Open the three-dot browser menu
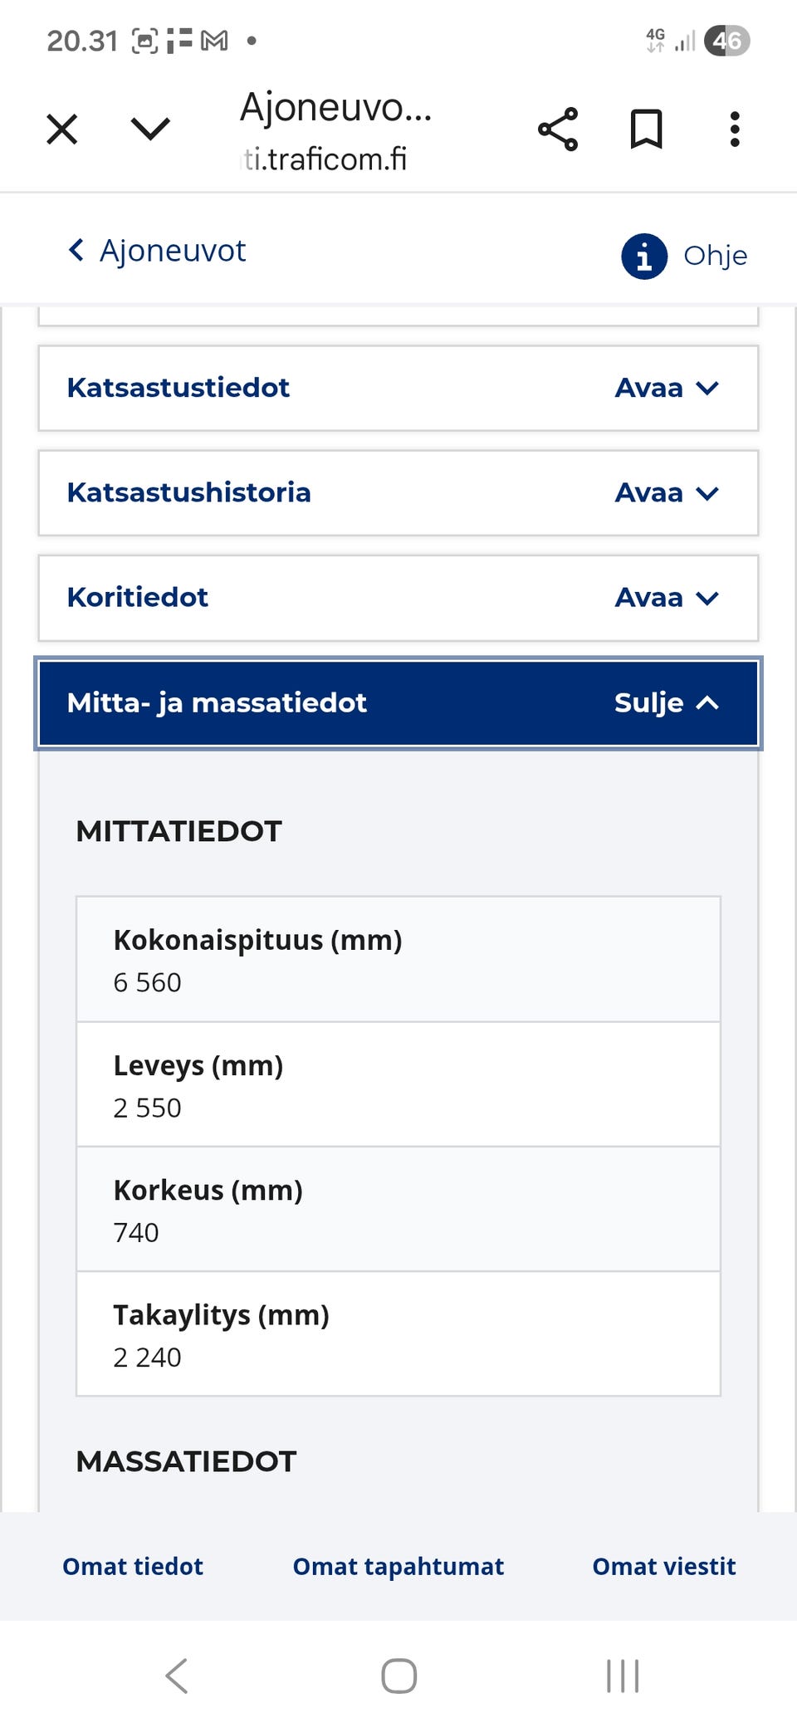Viewport: 797px width, 1727px height. click(734, 129)
